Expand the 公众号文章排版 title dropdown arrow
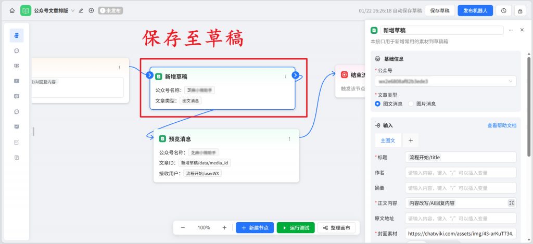The height and width of the screenshot is (244, 533). click(73, 10)
